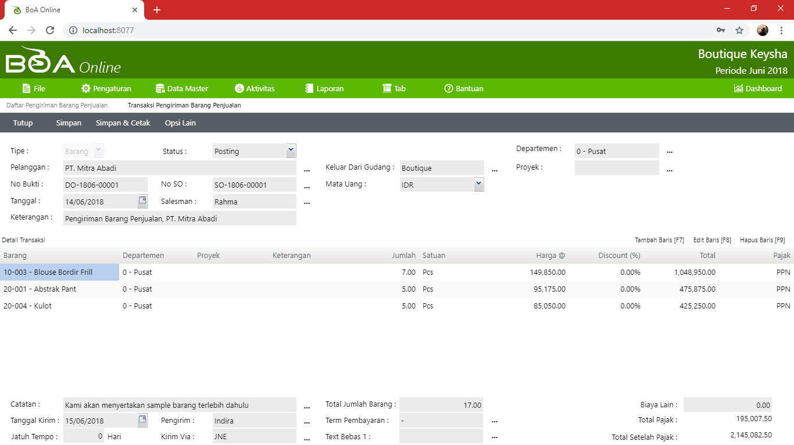Click the Keterangan text field
The image size is (794, 445).
pyautogui.click(x=180, y=218)
